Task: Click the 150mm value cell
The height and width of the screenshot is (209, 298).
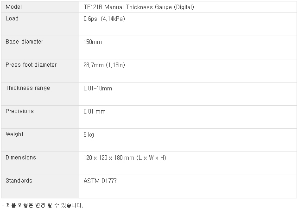Action: point(188,47)
